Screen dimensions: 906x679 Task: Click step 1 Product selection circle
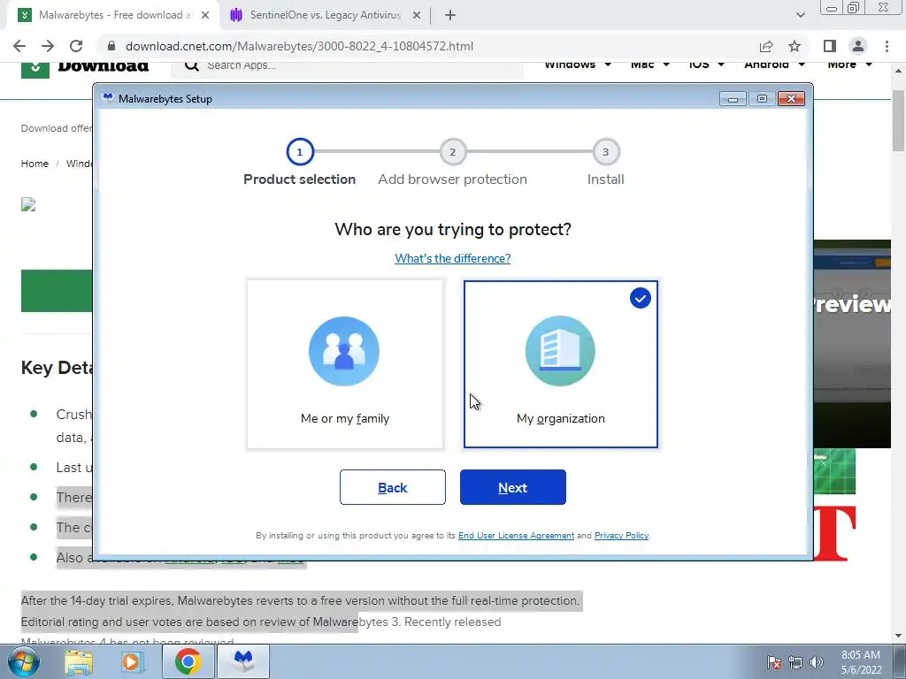coord(299,152)
